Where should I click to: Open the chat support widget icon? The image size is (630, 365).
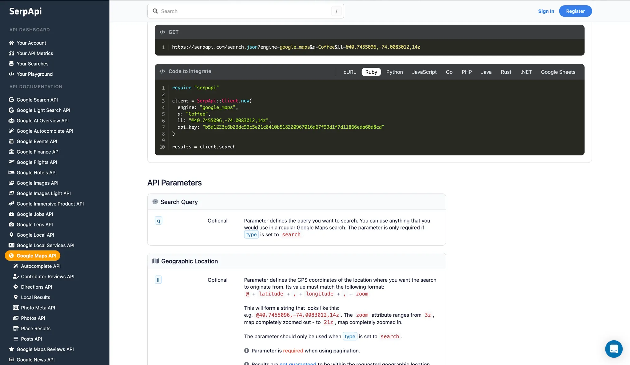click(x=614, y=349)
